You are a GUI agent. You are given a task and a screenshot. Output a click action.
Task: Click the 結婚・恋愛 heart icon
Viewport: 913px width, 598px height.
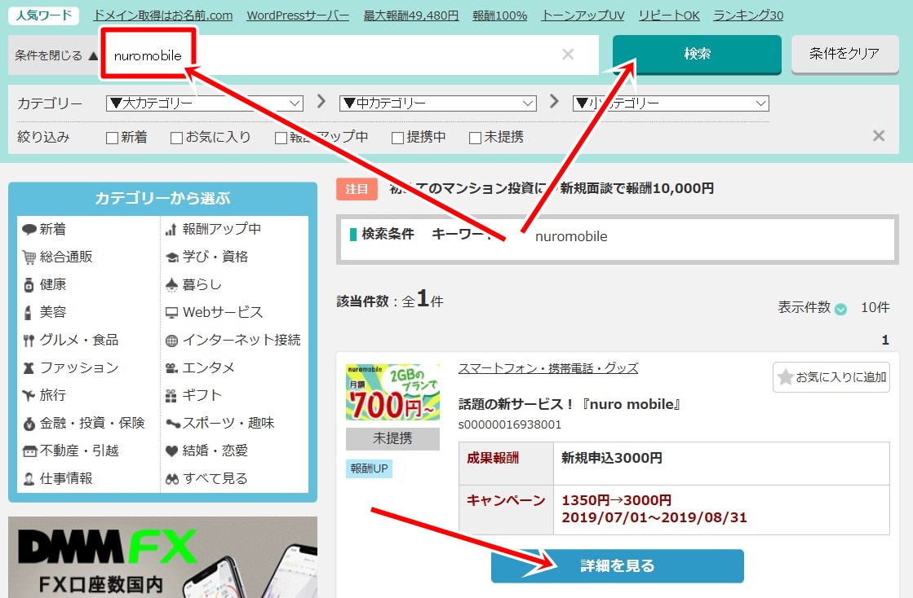tap(171, 451)
